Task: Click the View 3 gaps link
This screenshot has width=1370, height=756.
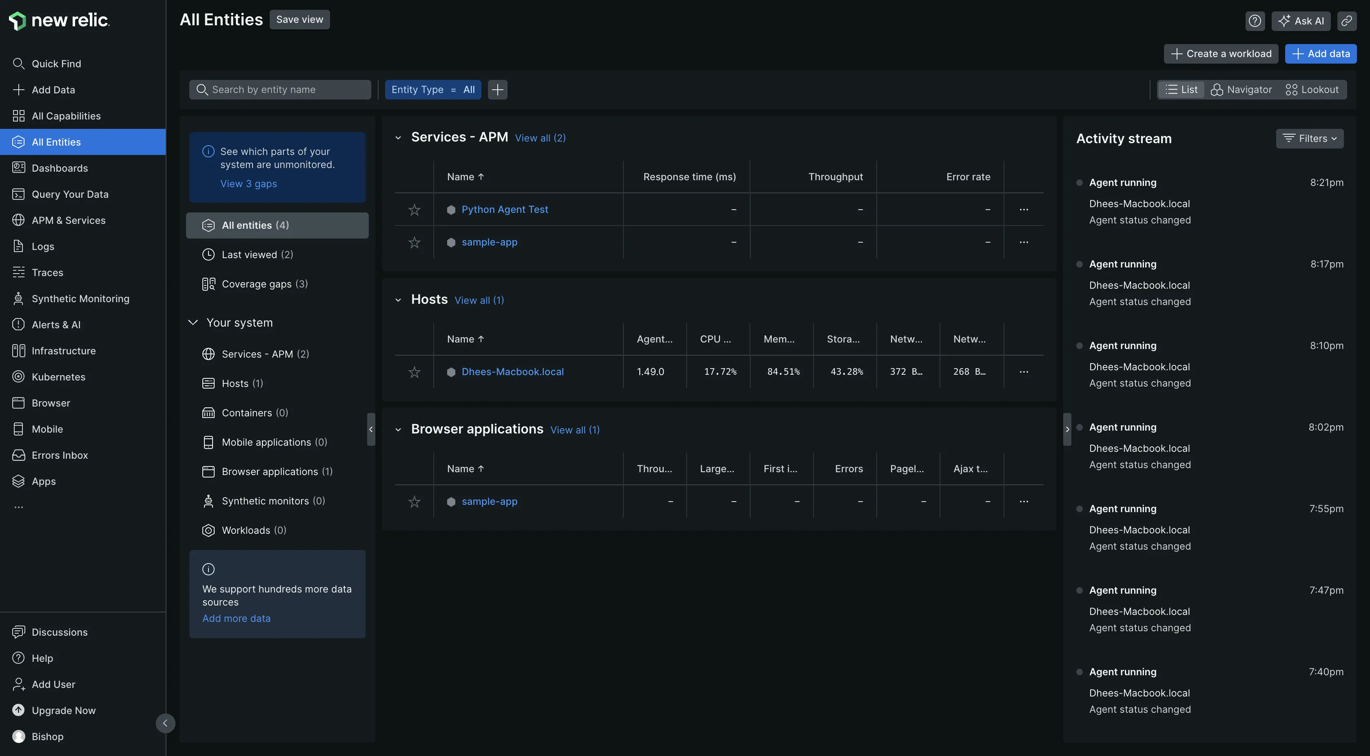Action: pyautogui.click(x=248, y=183)
